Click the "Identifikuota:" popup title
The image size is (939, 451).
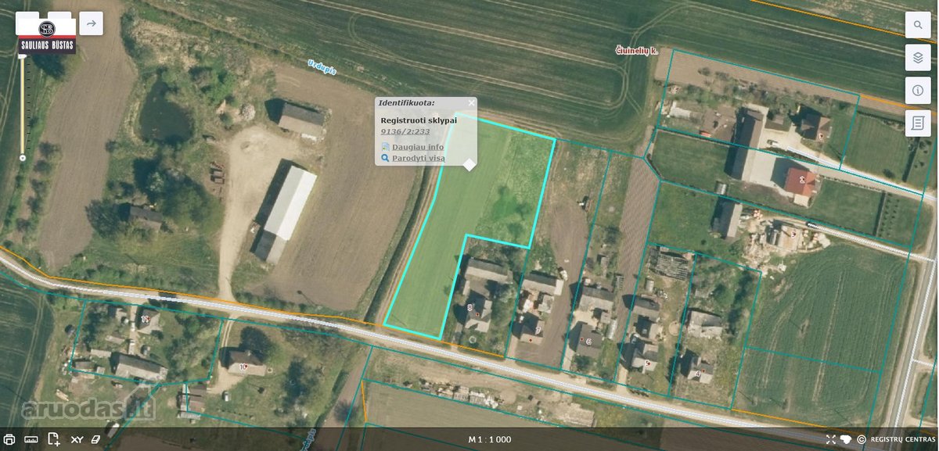pyautogui.click(x=407, y=102)
